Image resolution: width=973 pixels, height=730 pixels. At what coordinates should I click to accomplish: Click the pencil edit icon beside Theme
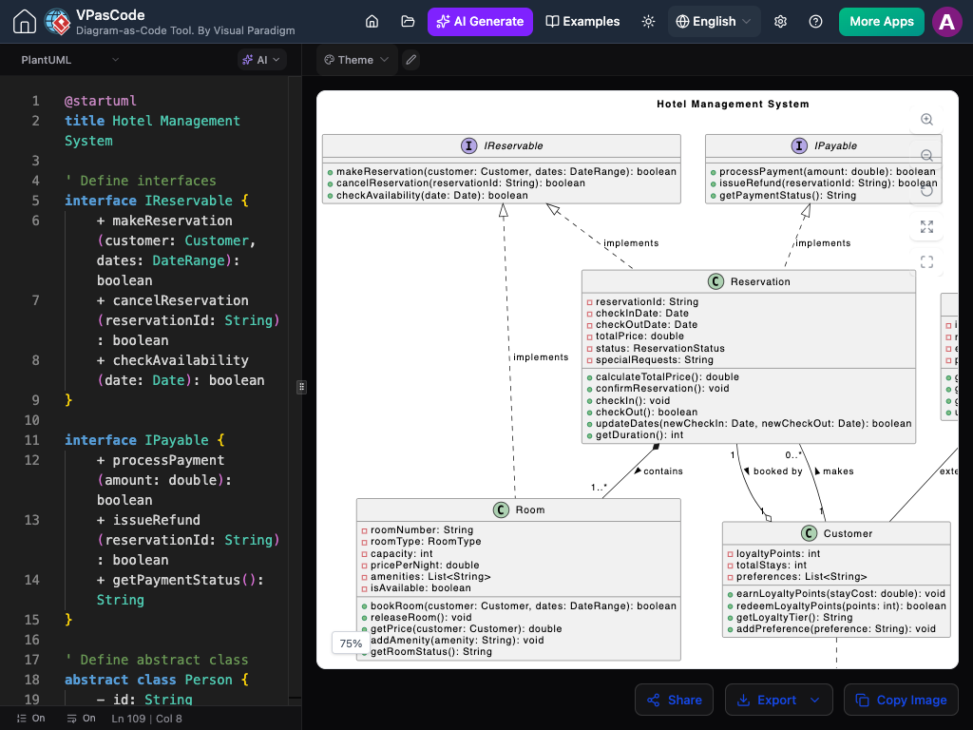(410, 60)
